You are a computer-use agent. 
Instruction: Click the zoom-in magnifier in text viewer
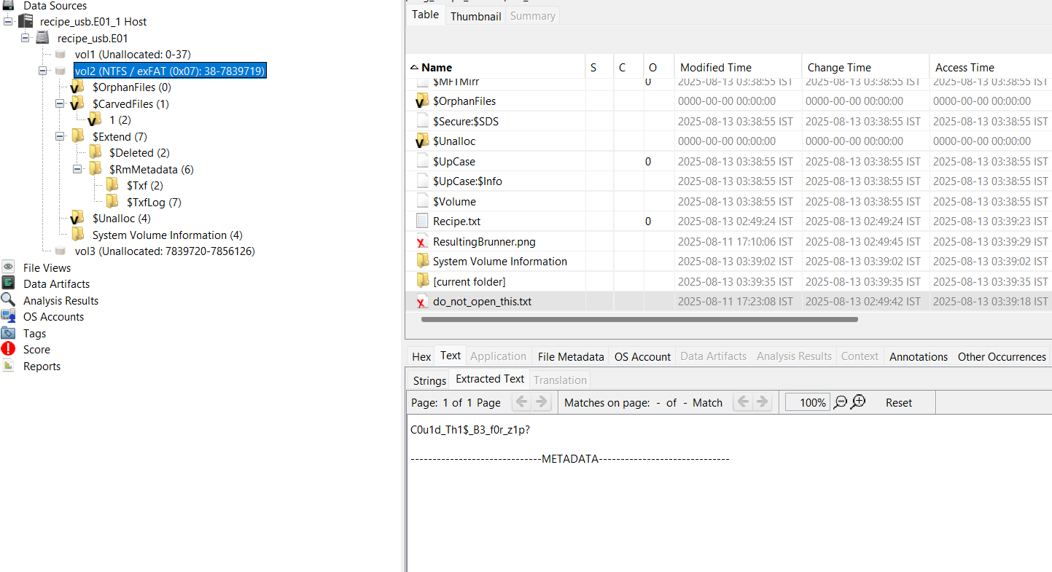pos(859,401)
